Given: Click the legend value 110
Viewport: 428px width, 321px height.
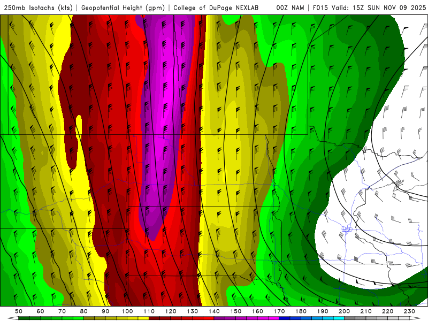Looking at the screenshot, I should point(149,311).
